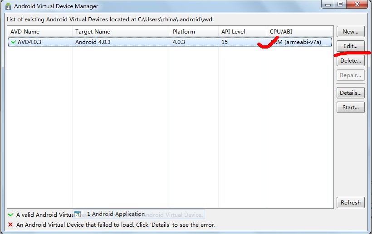Click the API Level column header

(242, 32)
